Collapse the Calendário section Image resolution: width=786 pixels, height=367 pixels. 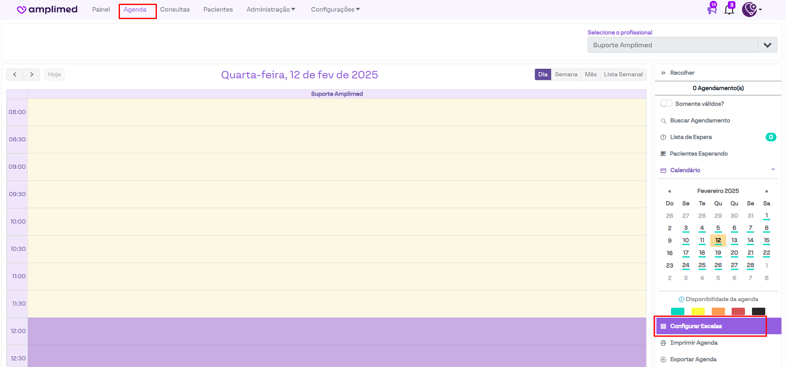[x=773, y=170]
